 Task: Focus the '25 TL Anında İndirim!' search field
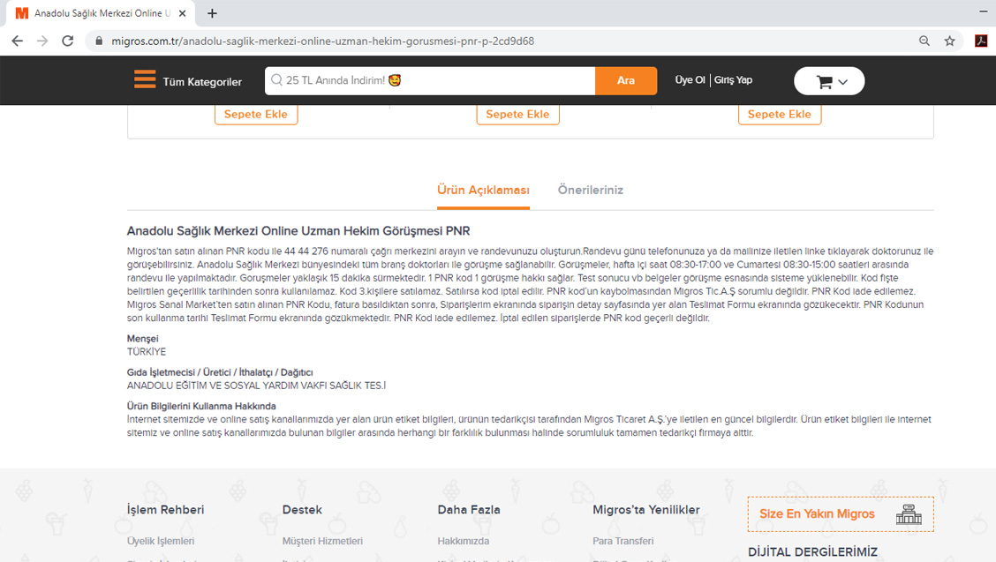[430, 80]
